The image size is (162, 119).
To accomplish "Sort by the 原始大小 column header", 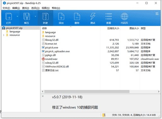I will coord(134,28).
